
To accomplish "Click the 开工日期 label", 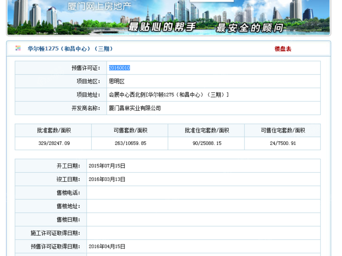I will click(x=68, y=166).
